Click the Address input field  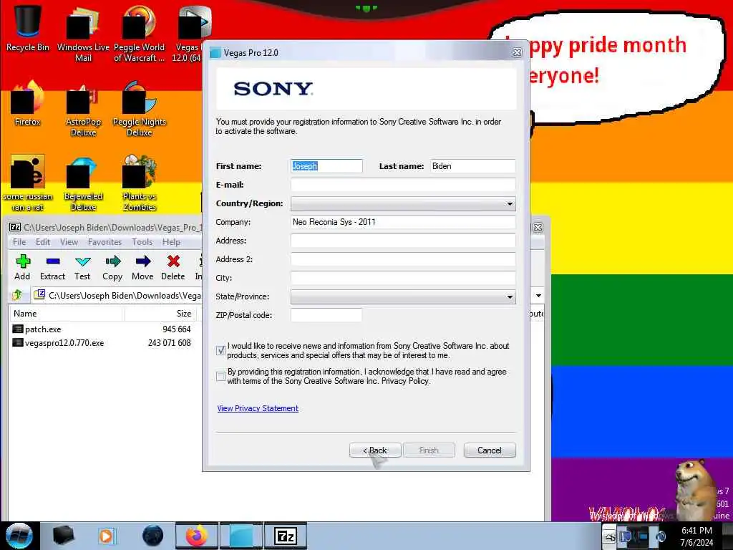click(403, 241)
